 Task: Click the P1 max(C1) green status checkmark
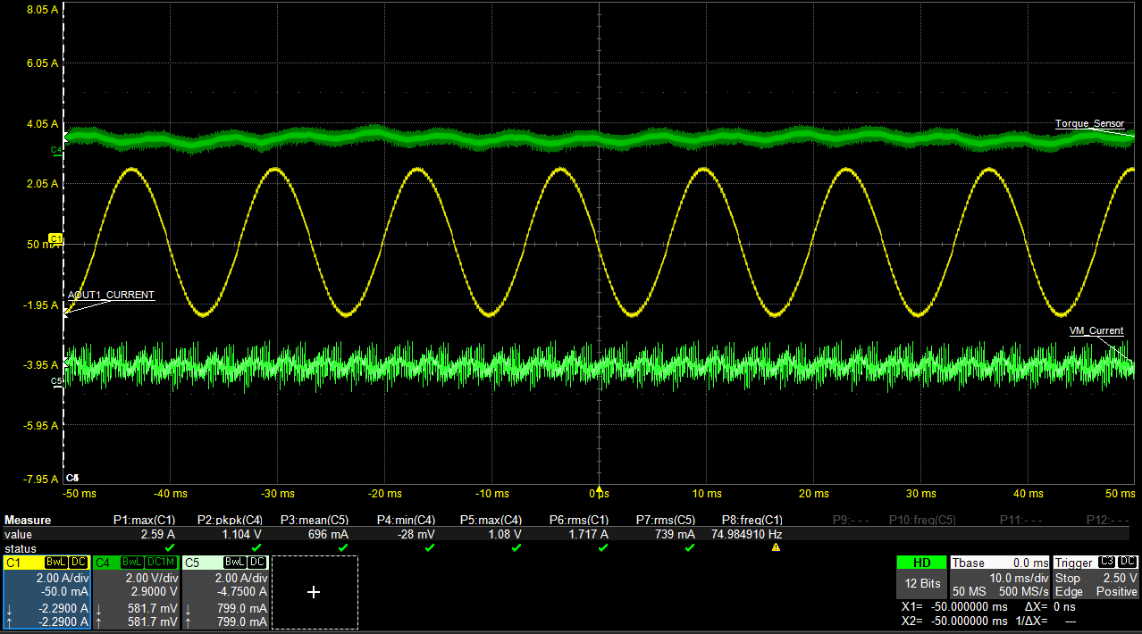tap(170, 547)
